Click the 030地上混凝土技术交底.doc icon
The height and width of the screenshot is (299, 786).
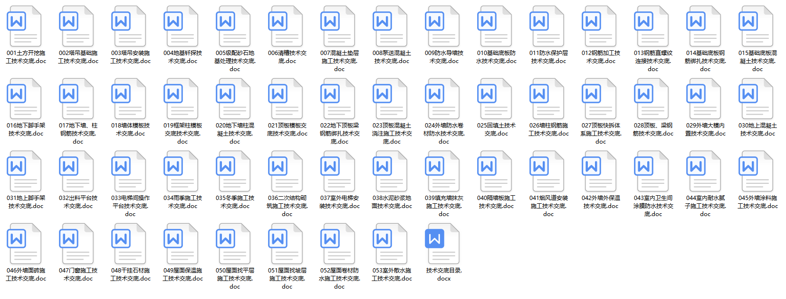756,99
